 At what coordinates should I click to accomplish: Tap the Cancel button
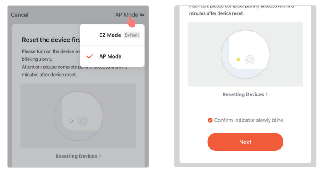[20, 15]
